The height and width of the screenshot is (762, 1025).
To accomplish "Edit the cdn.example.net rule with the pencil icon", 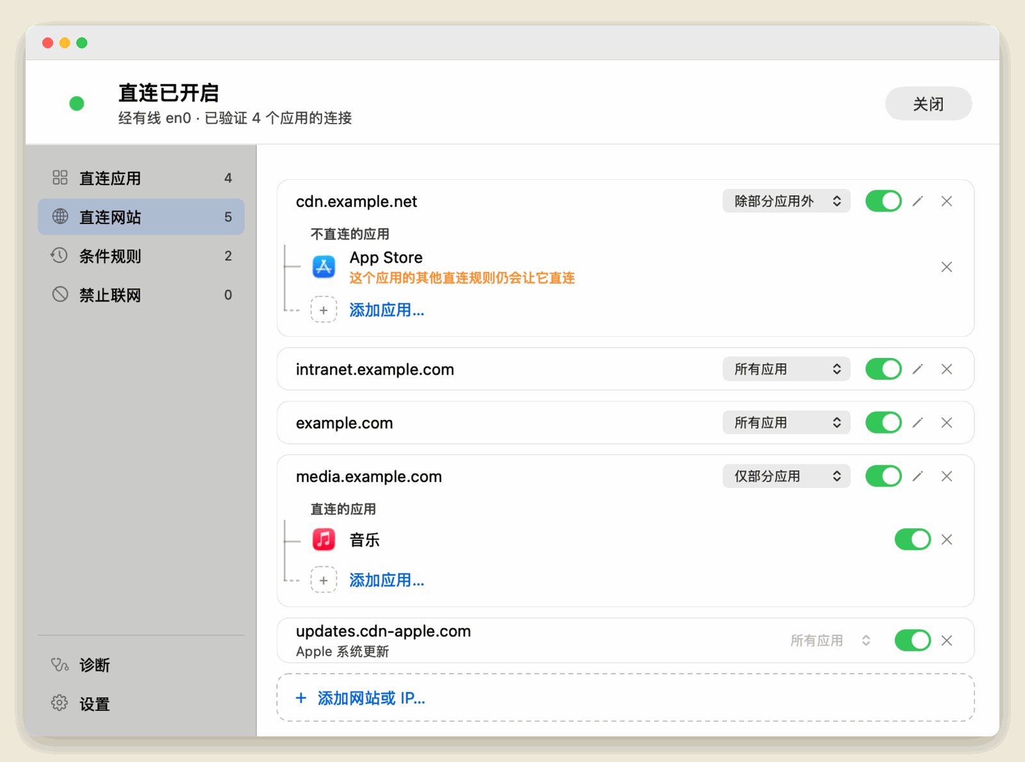I will 917,201.
